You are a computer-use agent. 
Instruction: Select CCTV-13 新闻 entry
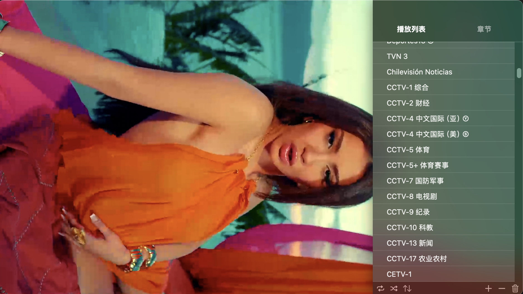tap(444, 243)
